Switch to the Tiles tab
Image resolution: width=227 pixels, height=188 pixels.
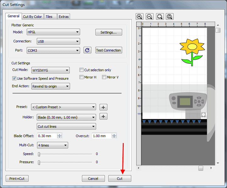tap(50, 17)
